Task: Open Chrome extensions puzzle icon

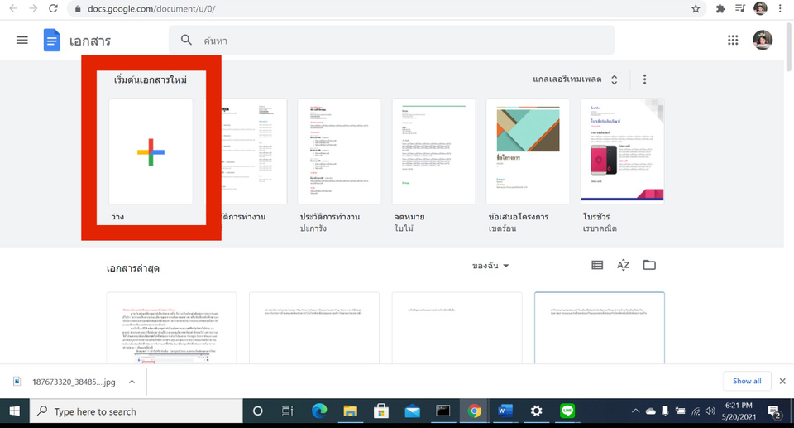Action: [x=720, y=8]
